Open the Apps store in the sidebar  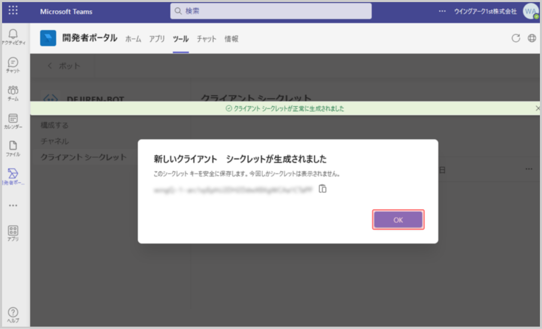[x=13, y=233]
